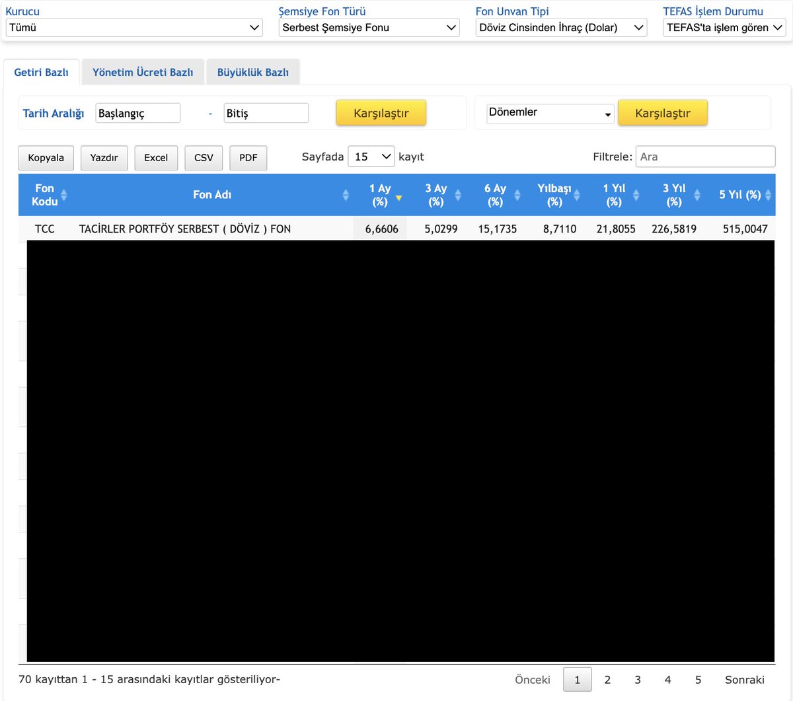Sort by Fon Adı column arrows

(346, 195)
